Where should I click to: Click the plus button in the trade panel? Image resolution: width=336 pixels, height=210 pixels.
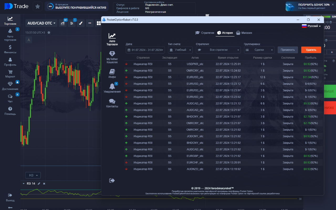[x=332, y=52]
